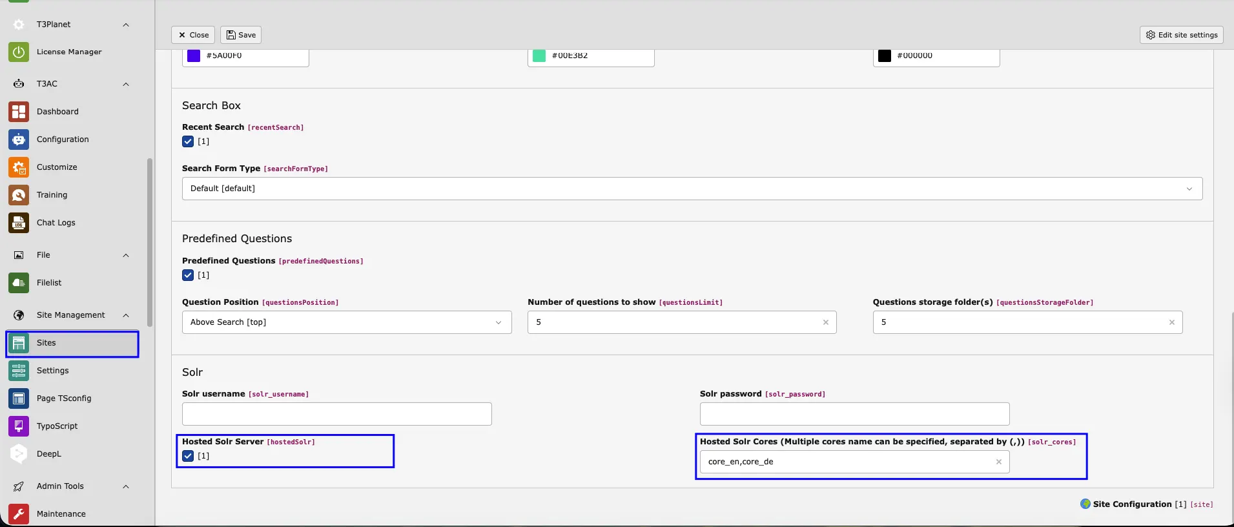Toggle the Predefined Questions checkbox

tap(188, 275)
